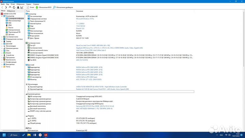Expand the Сеть tree node
Image resolution: width=245 pixels, height=138 pixels.
coord(2,50)
